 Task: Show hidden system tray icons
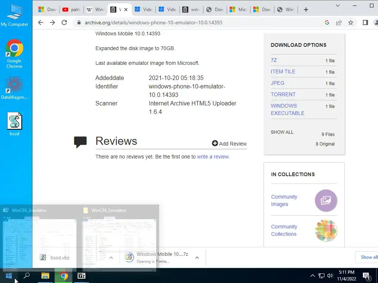click(312, 276)
